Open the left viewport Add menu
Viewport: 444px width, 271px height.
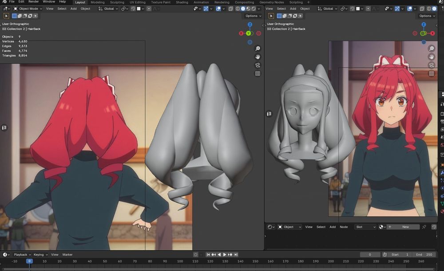click(73, 9)
